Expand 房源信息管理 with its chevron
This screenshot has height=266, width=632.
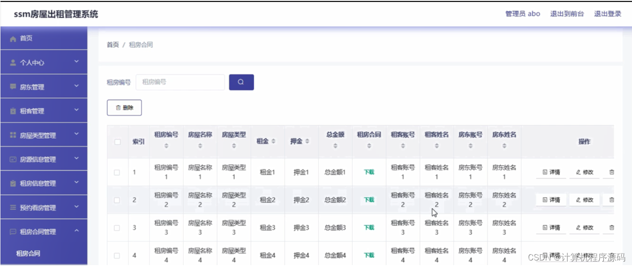click(76, 159)
